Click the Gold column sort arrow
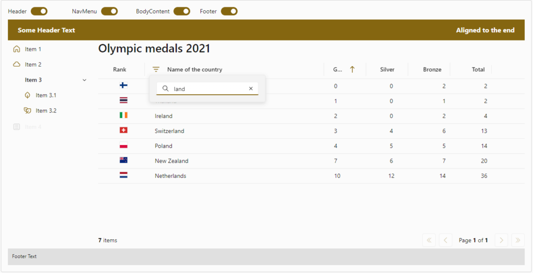533x273 pixels. click(352, 70)
